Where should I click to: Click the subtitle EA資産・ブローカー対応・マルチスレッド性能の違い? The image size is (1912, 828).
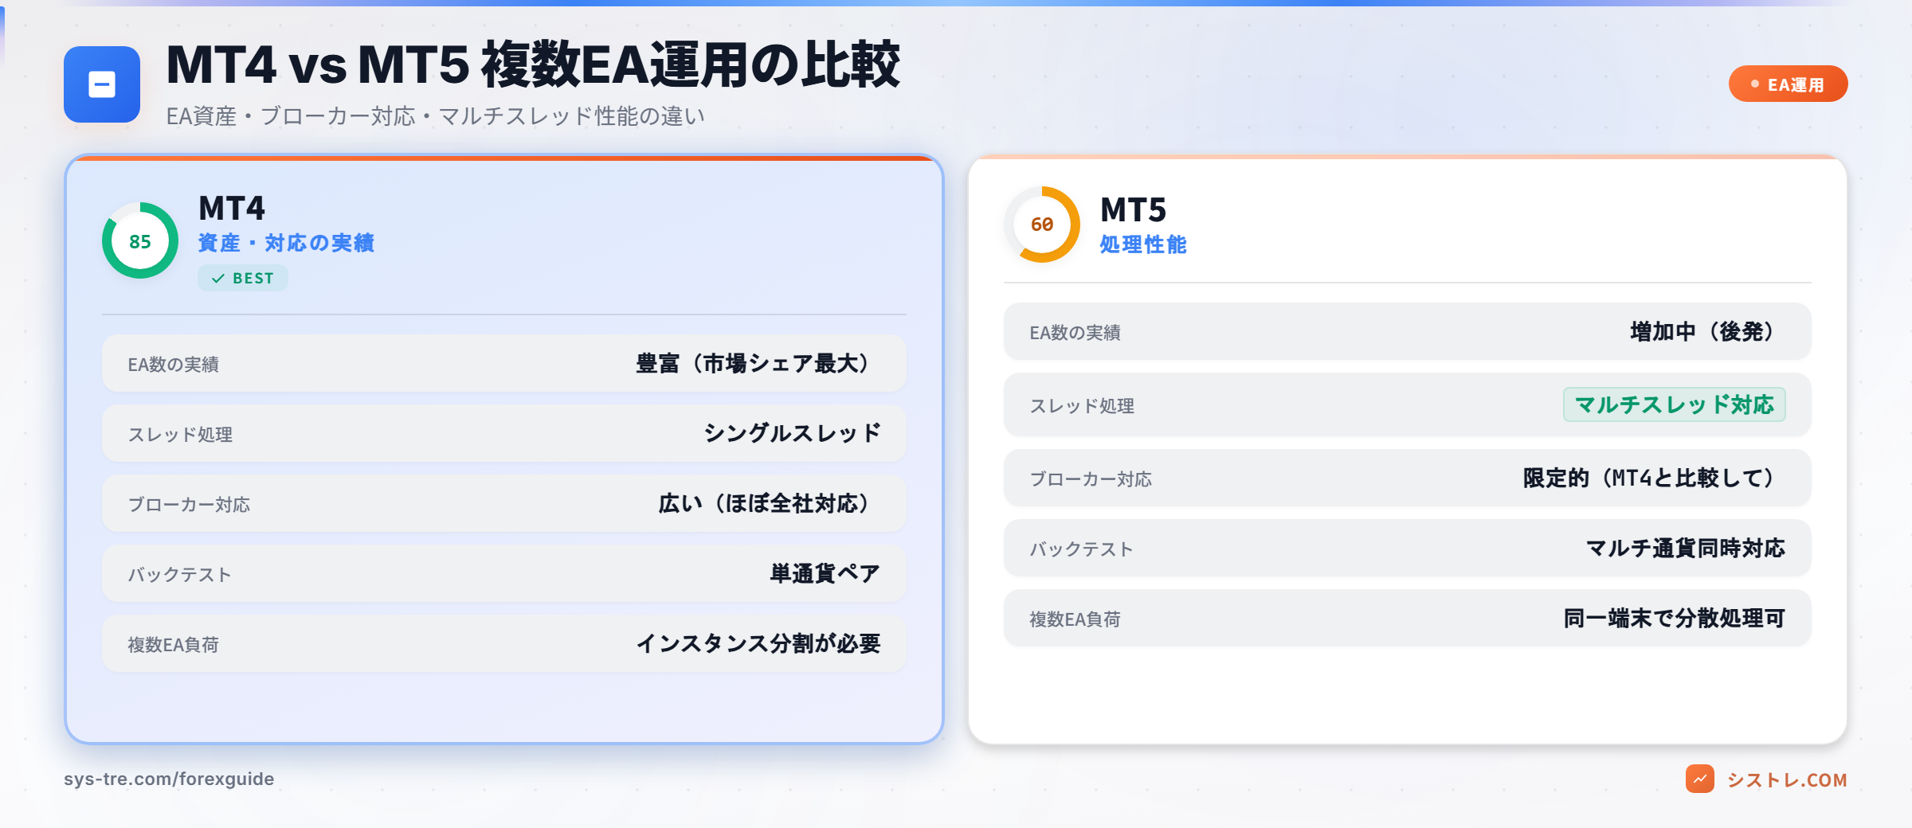pyautogui.click(x=435, y=116)
